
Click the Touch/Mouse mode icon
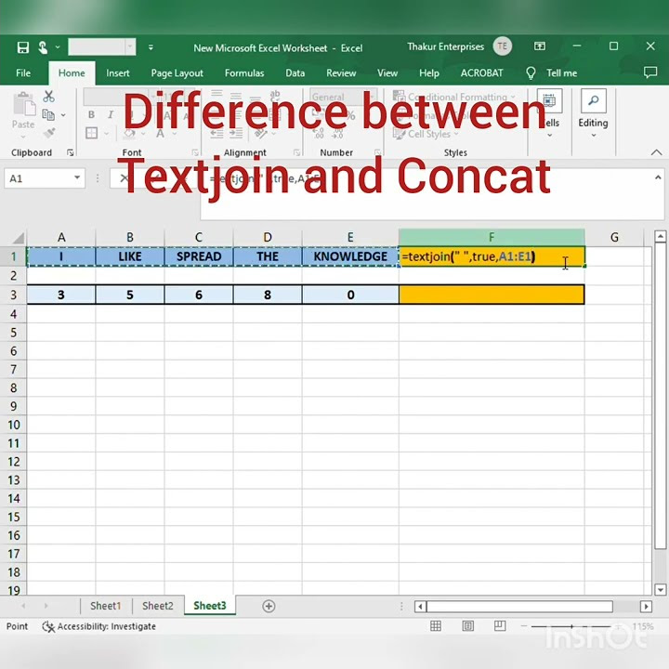[x=43, y=47]
